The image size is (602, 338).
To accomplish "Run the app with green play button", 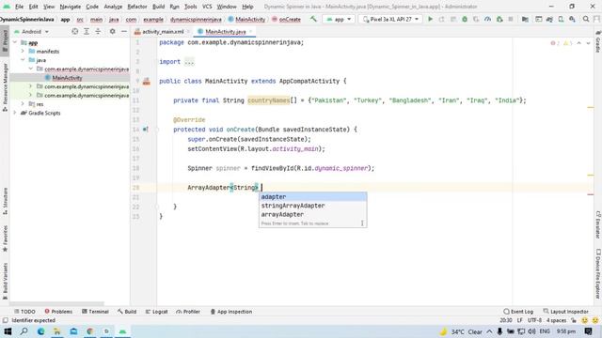I will coord(430,19).
